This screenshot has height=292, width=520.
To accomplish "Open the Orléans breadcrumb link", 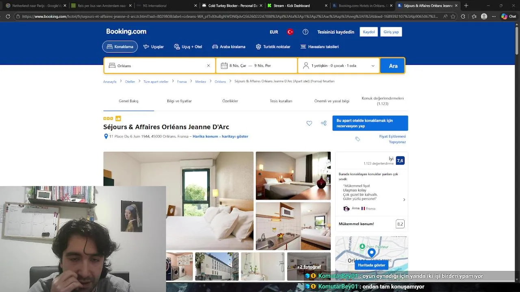I will point(220,82).
